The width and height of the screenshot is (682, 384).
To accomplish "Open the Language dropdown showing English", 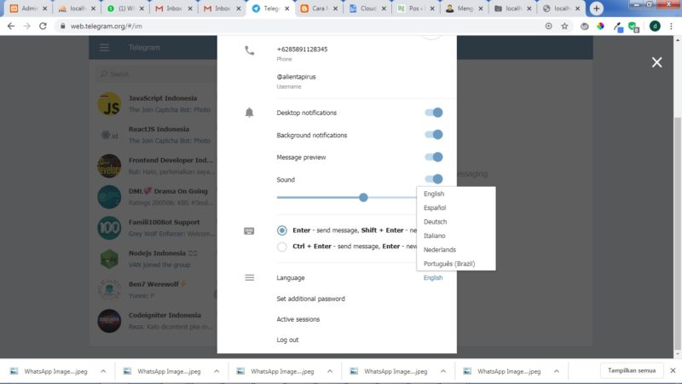I will click(x=433, y=278).
